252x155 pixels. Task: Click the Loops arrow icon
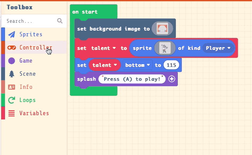pos(12,100)
